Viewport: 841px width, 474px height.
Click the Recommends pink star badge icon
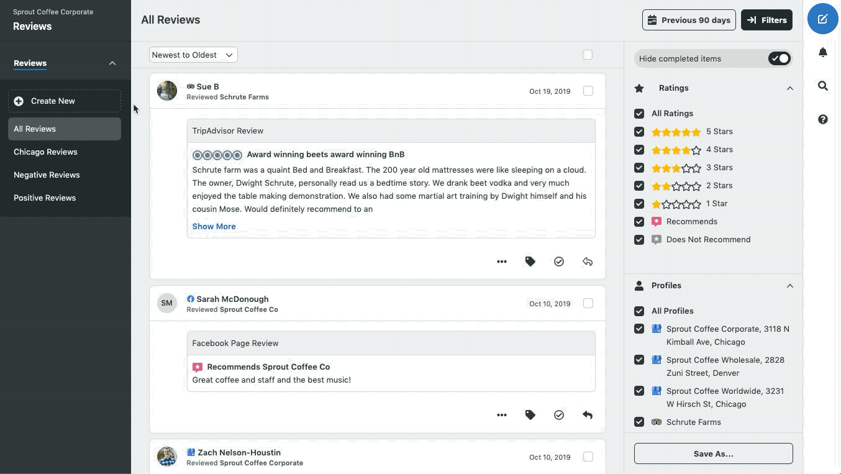[x=657, y=221]
